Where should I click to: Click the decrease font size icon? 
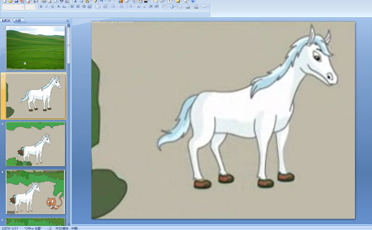coord(145,7)
